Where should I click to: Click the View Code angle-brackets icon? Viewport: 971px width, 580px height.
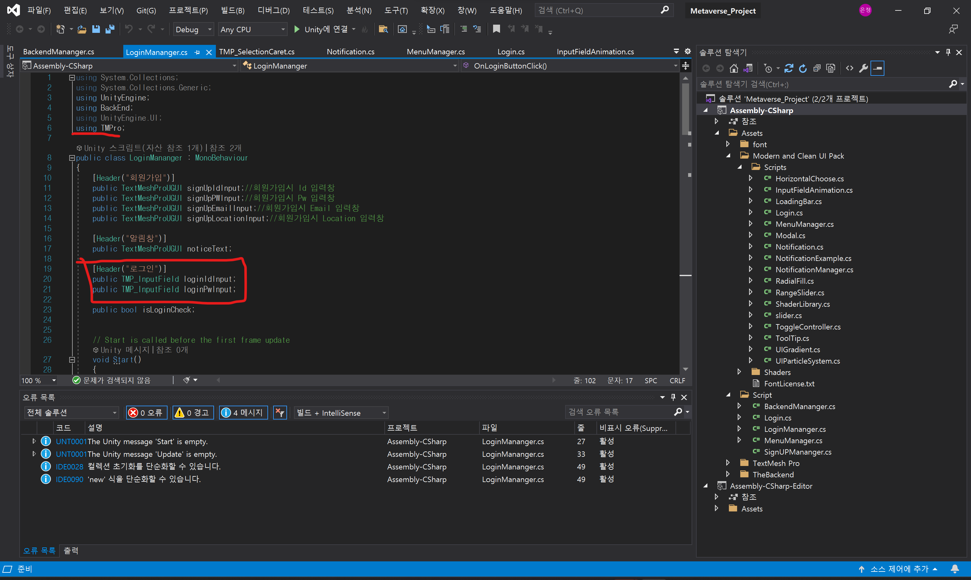click(x=849, y=69)
